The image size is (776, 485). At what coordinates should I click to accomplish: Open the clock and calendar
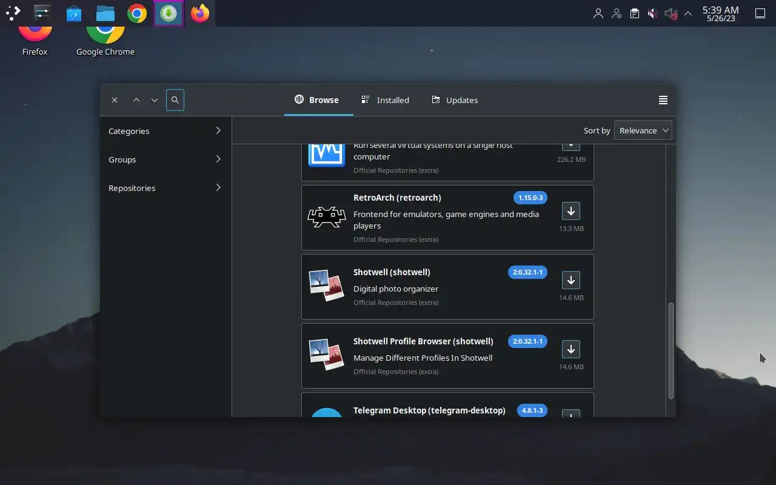coord(721,13)
